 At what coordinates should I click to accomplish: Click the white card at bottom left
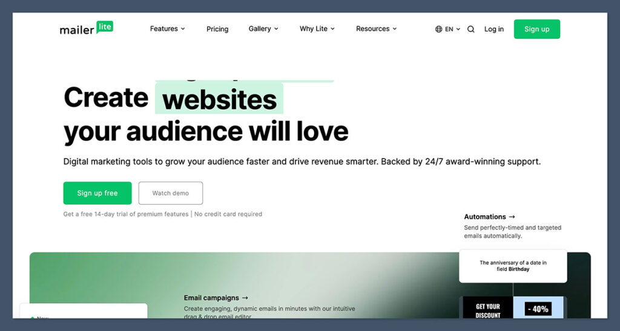[x=84, y=310]
